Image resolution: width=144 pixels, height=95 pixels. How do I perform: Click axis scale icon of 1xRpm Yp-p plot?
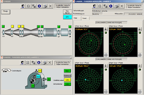[x=106, y=66]
